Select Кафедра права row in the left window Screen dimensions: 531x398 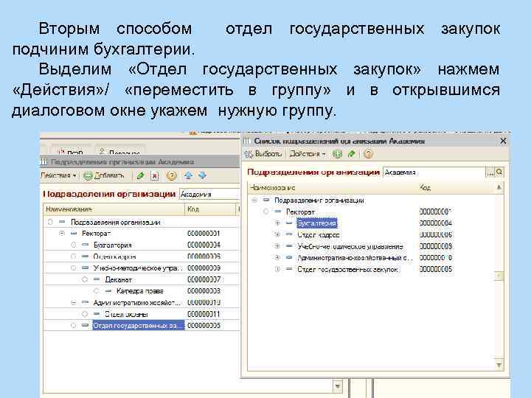140,291
